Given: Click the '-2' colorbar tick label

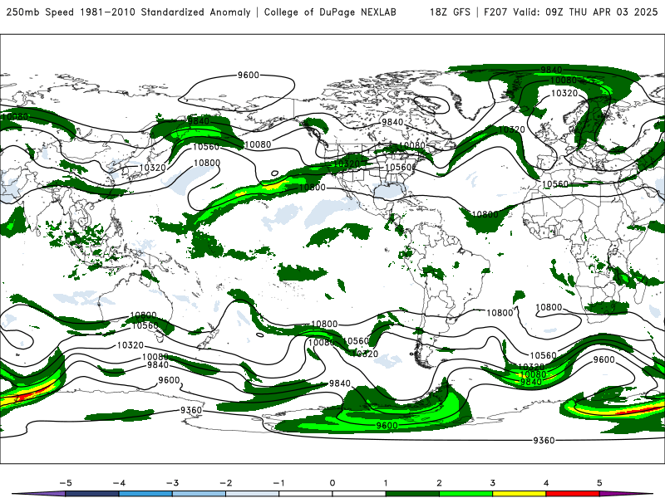Looking at the screenshot, I should [x=225, y=483].
